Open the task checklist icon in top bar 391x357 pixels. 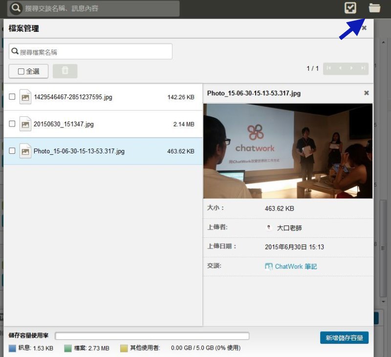click(x=350, y=8)
